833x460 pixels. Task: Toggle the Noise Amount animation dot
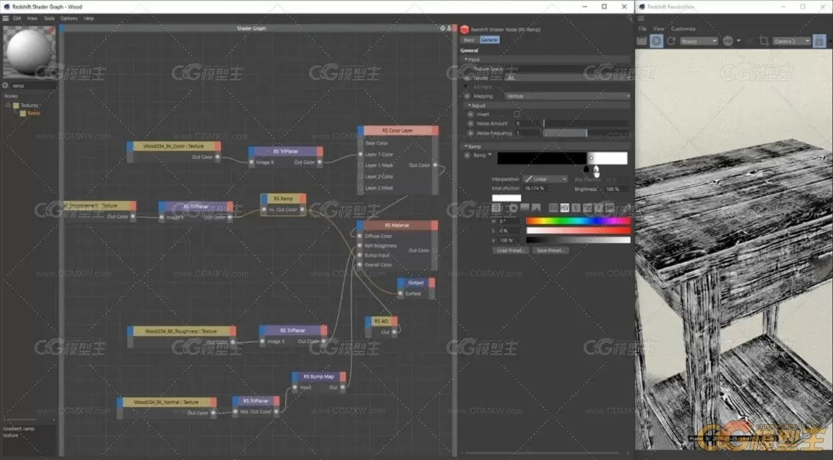[x=470, y=123]
